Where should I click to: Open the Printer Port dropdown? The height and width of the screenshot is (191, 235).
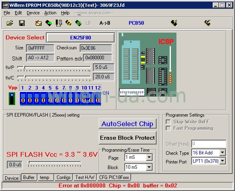[x=223, y=161]
